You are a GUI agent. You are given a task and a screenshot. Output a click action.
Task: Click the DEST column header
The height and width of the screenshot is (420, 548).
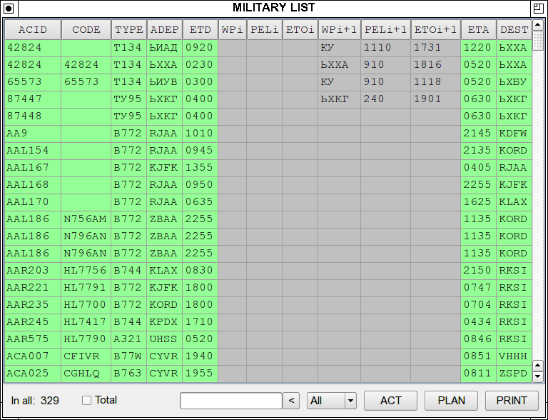coord(514,30)
